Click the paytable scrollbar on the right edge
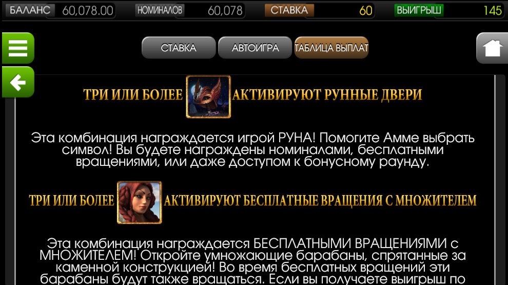 pyautogui.click(x=495, y=180)
